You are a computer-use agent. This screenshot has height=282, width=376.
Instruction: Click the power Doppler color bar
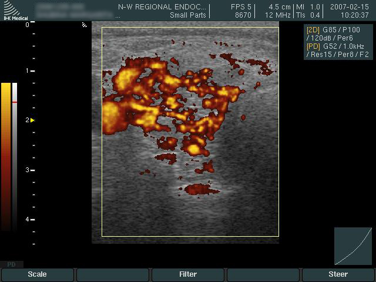(x=6, y=156)
